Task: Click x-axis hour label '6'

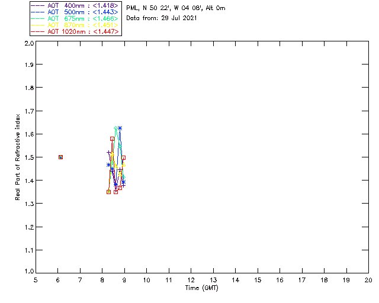Action: tap(58, 280)
